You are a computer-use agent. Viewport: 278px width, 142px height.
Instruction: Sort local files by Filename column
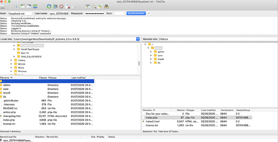(16, 78)
